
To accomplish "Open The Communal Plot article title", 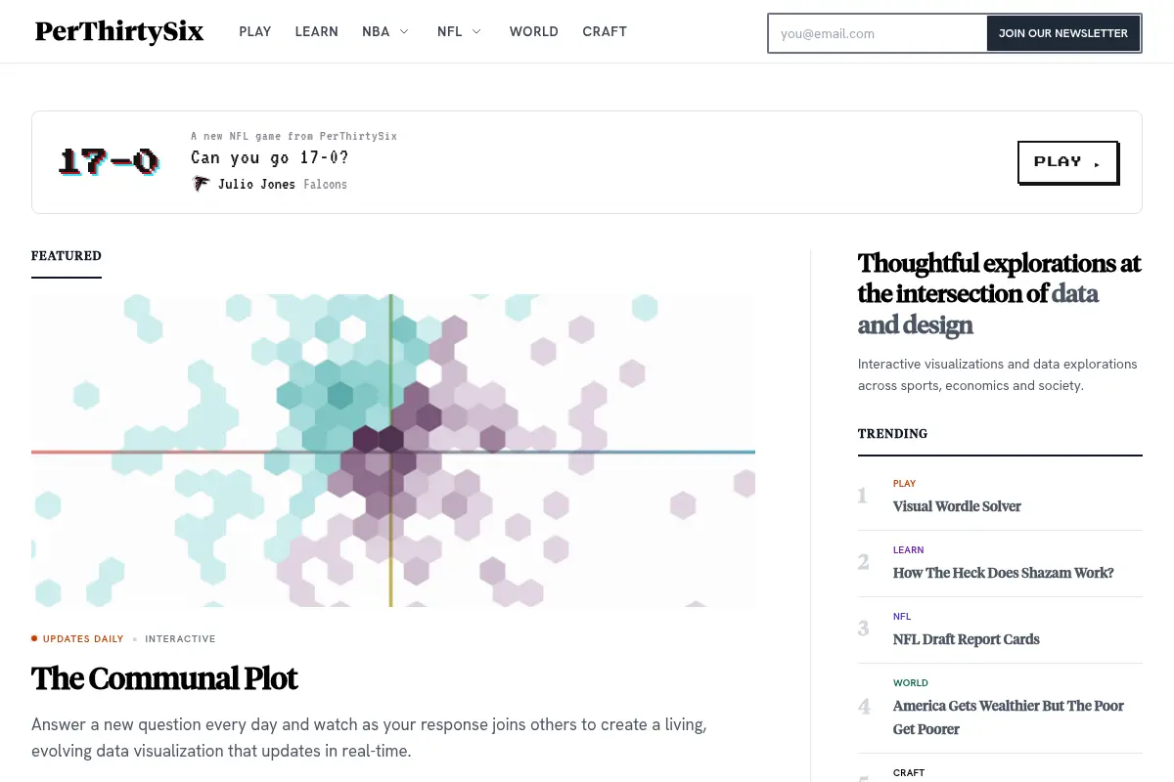I will [x=164, y=678].
